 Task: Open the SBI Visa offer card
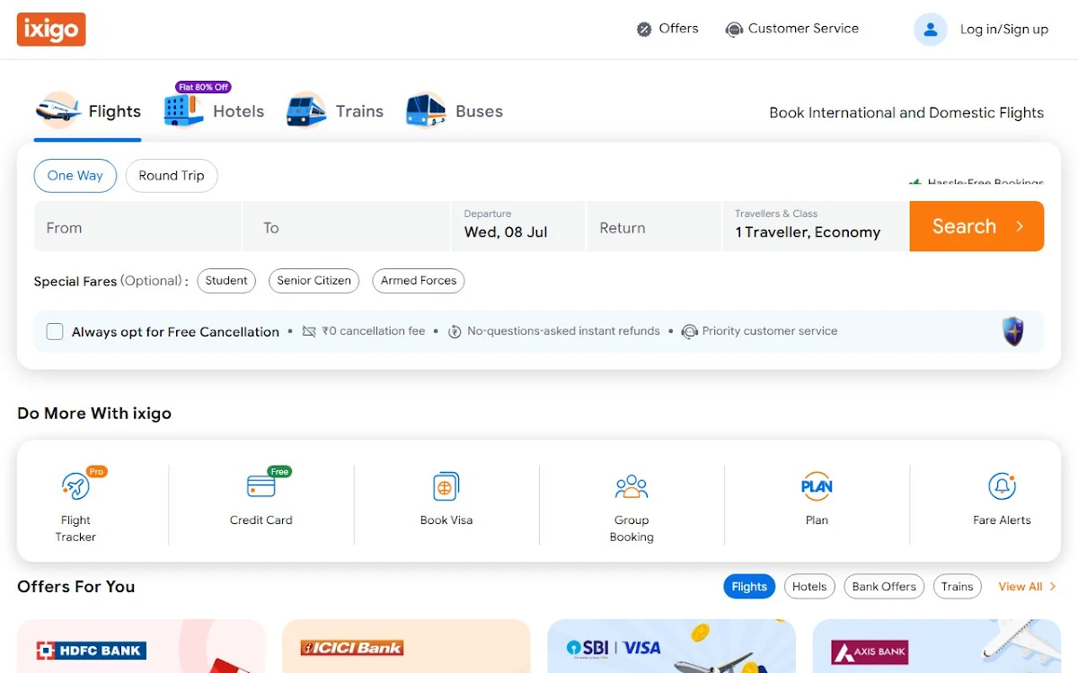click(672, 646)
